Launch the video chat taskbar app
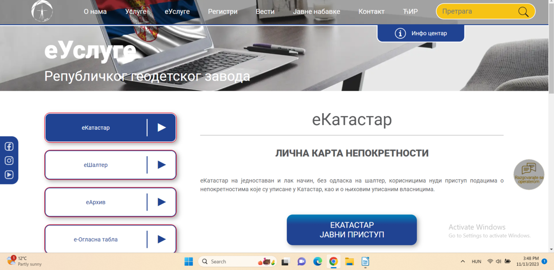The height and width of the screenshot is (270, 554). point(301,261)
